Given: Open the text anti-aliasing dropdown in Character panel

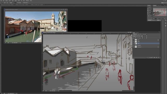Looking at the screenshot, I should 159,20.
